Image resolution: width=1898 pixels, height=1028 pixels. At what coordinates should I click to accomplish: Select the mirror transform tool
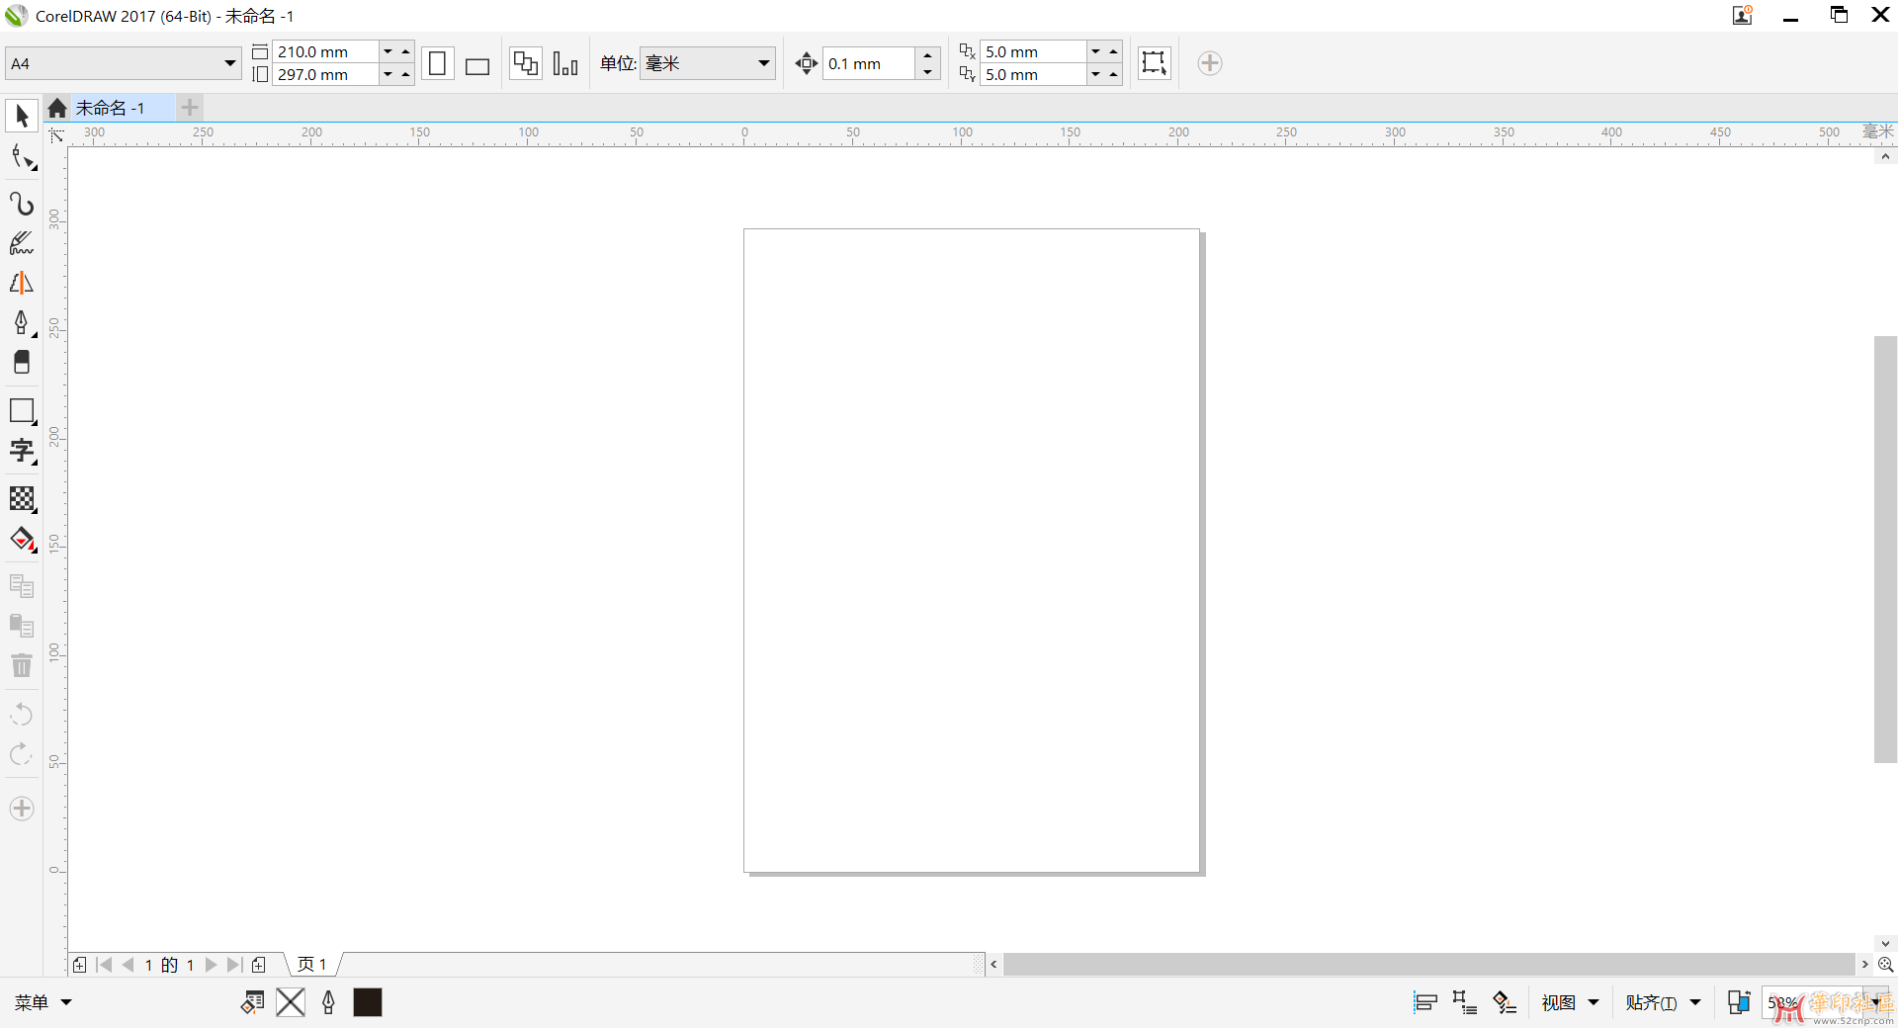point(22,283)
